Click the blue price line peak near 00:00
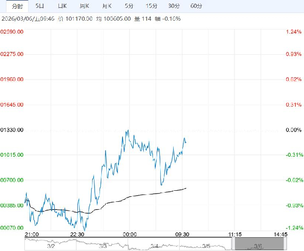Screen dimensions: 304x251 128,131
